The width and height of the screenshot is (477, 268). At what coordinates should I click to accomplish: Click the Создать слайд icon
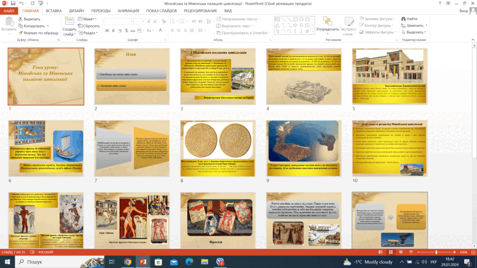click(x=70, y=21)
